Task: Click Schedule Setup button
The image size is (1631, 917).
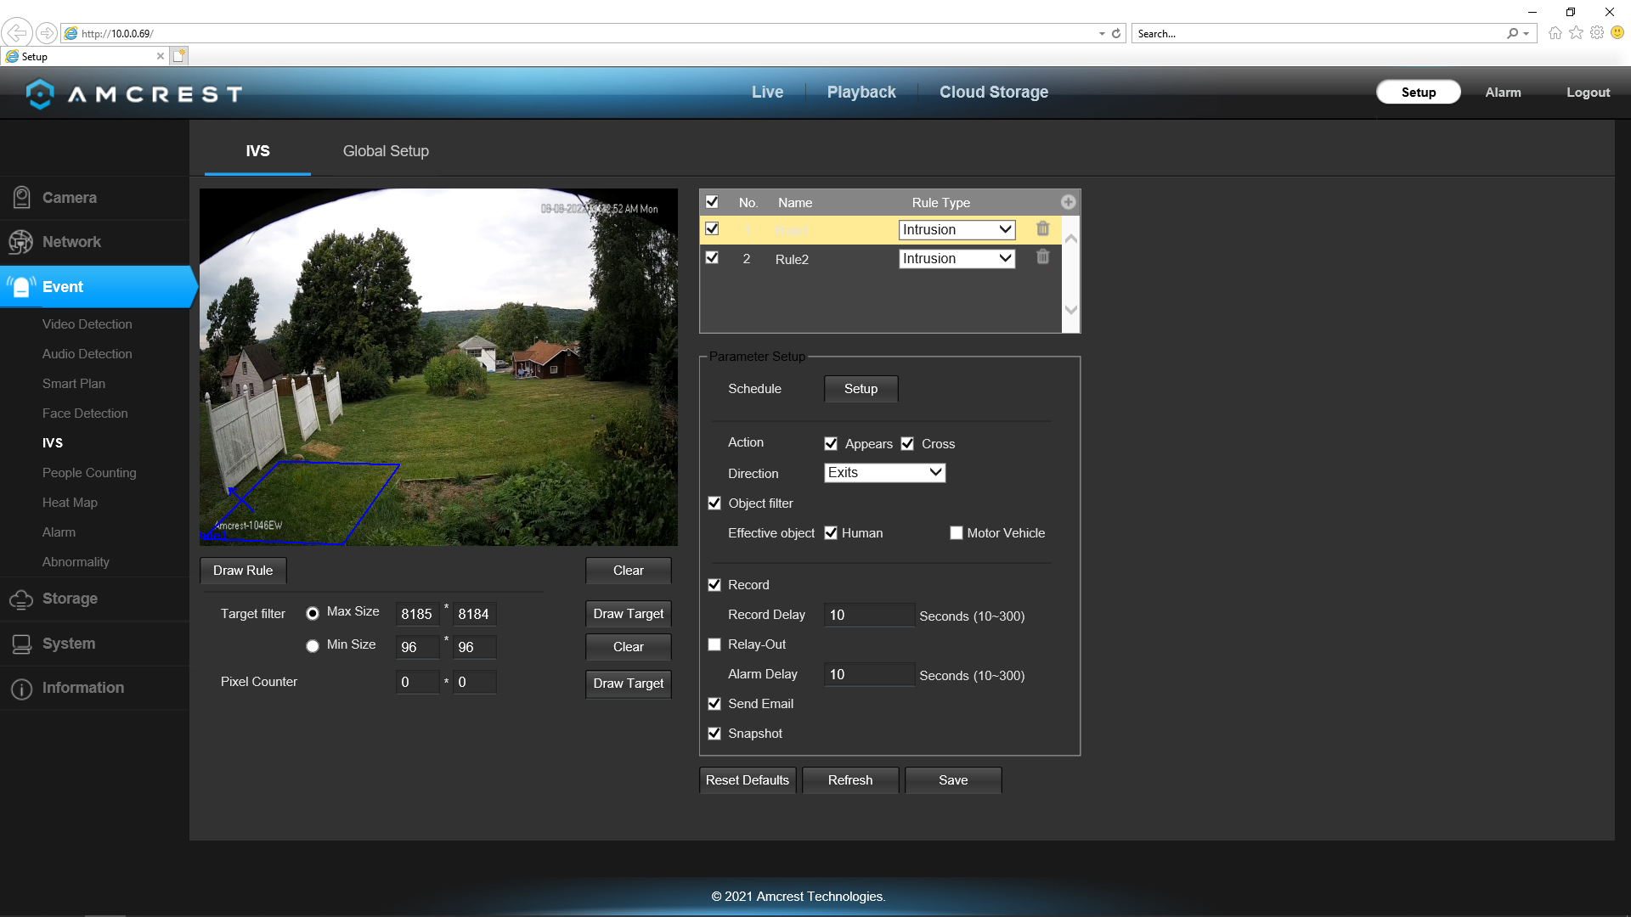Action: (861, 389)
